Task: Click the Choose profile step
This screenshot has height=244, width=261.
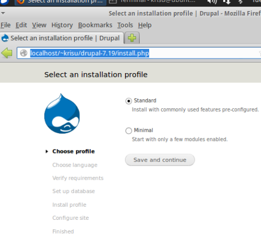Action: (74, 151)
